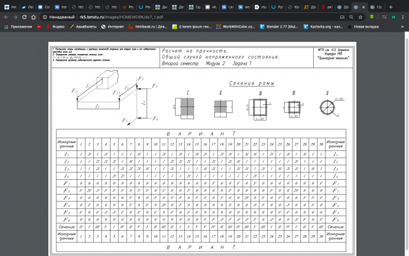
Task: Switch to the 'mu' tab
Action: [261, 7]
